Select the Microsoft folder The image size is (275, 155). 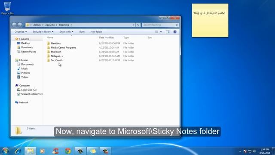(x=56, y=52)
